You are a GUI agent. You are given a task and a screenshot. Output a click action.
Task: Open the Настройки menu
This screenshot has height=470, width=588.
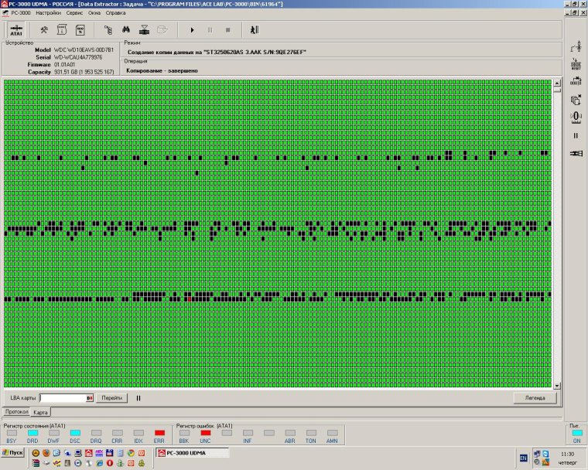click(49, 12)
